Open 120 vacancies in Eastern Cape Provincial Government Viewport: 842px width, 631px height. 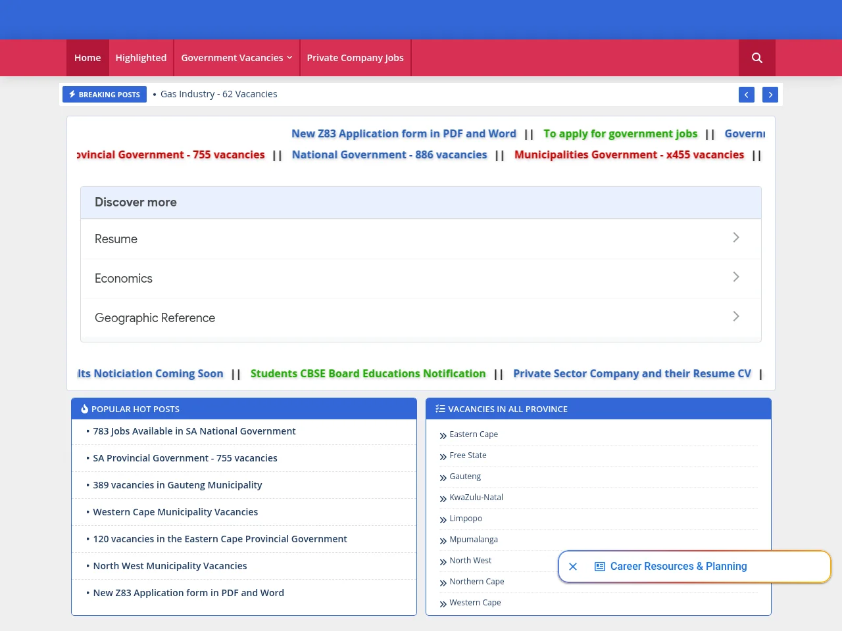[x=220, y=539]
